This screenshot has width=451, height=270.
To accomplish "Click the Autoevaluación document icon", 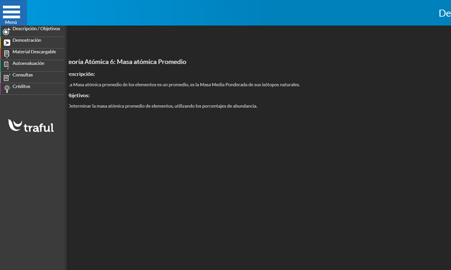I will 7,65.
